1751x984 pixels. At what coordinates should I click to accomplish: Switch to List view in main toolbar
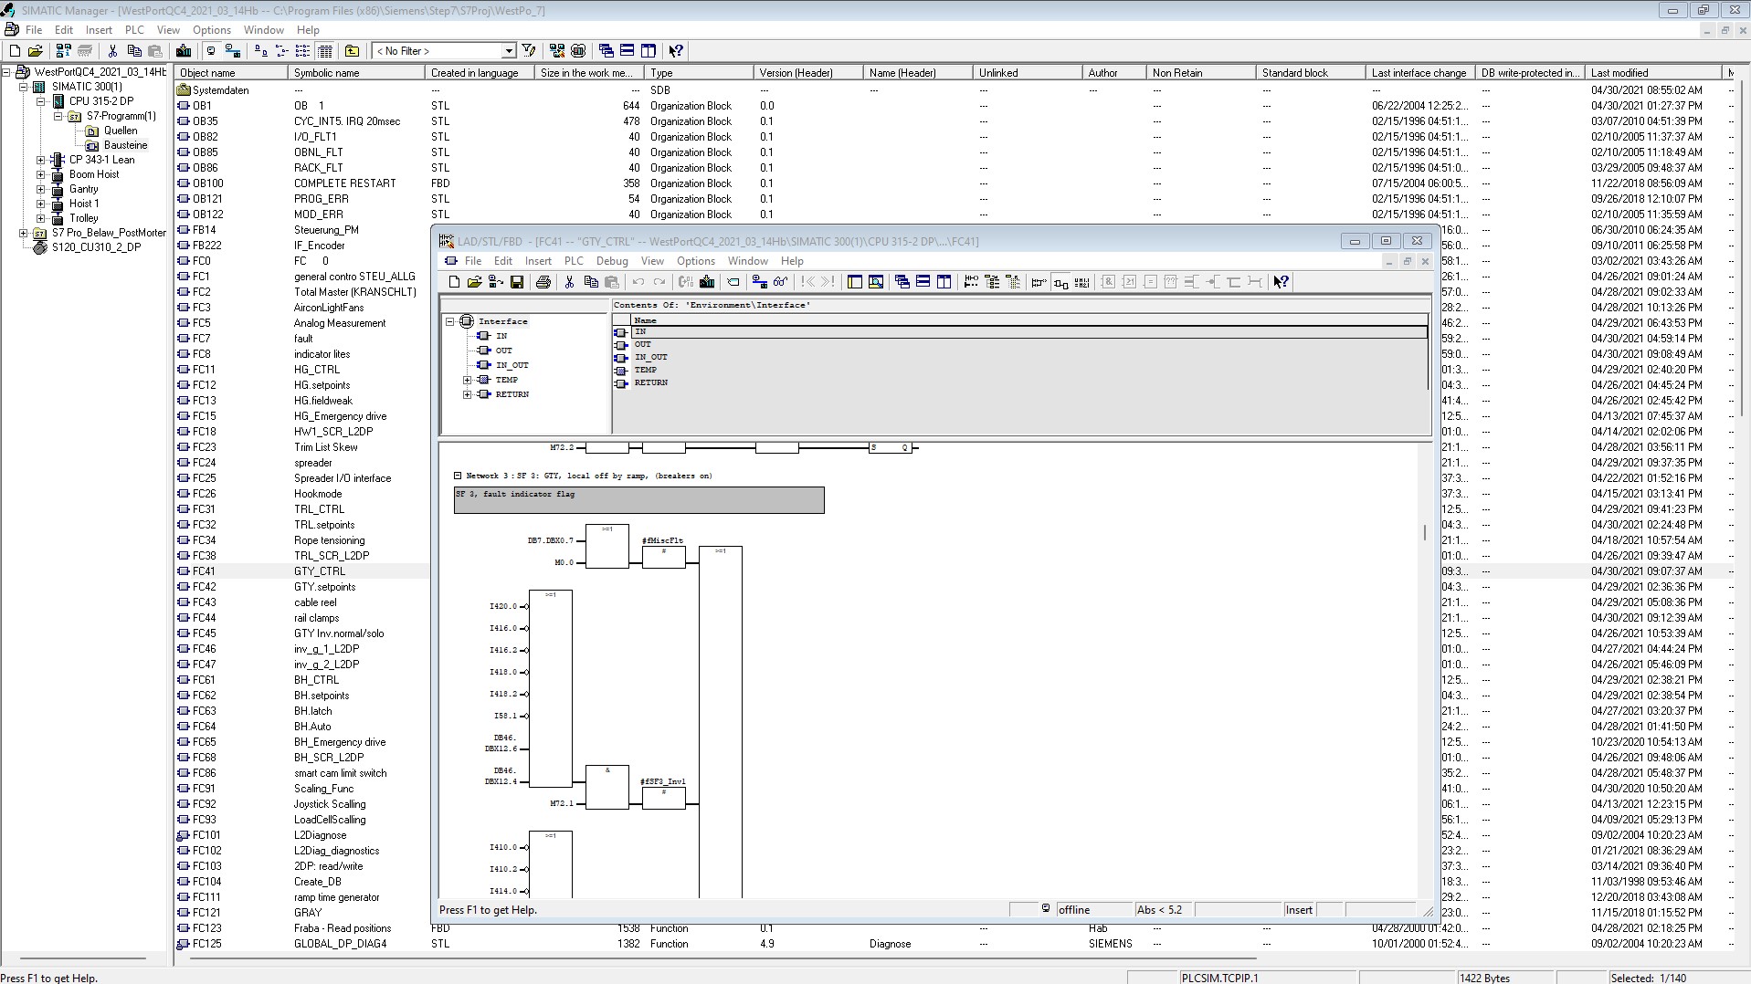click(302, 51)
